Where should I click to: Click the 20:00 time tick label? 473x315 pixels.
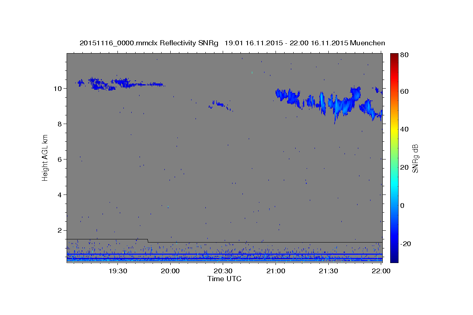170,271
